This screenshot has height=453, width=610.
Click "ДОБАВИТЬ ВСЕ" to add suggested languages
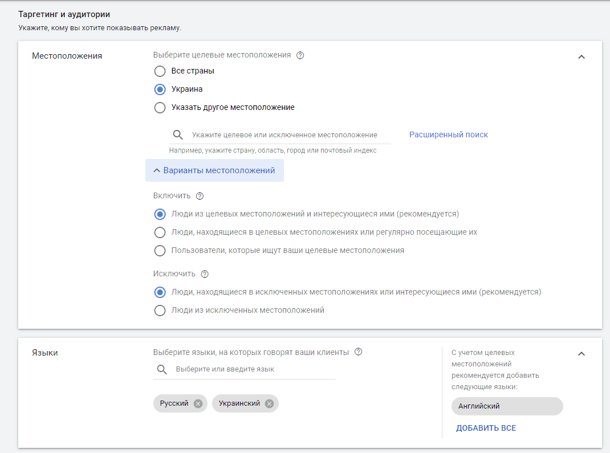(486, 427)
